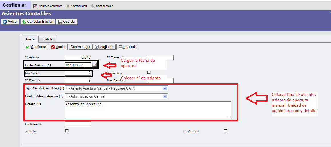Image resolution: width=331 pixels, height=147 pixels.
Task: Open the calendar picker next to Fecha Asiento
Action: [94, 65]
